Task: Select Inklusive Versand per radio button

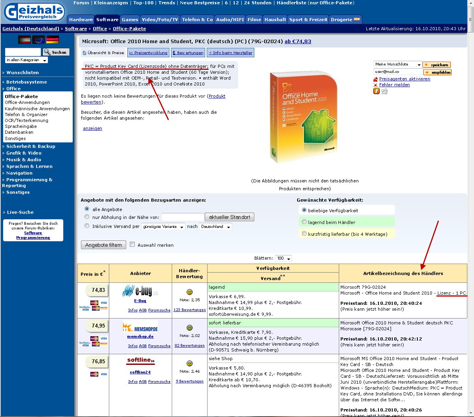Action: [87, 226]
